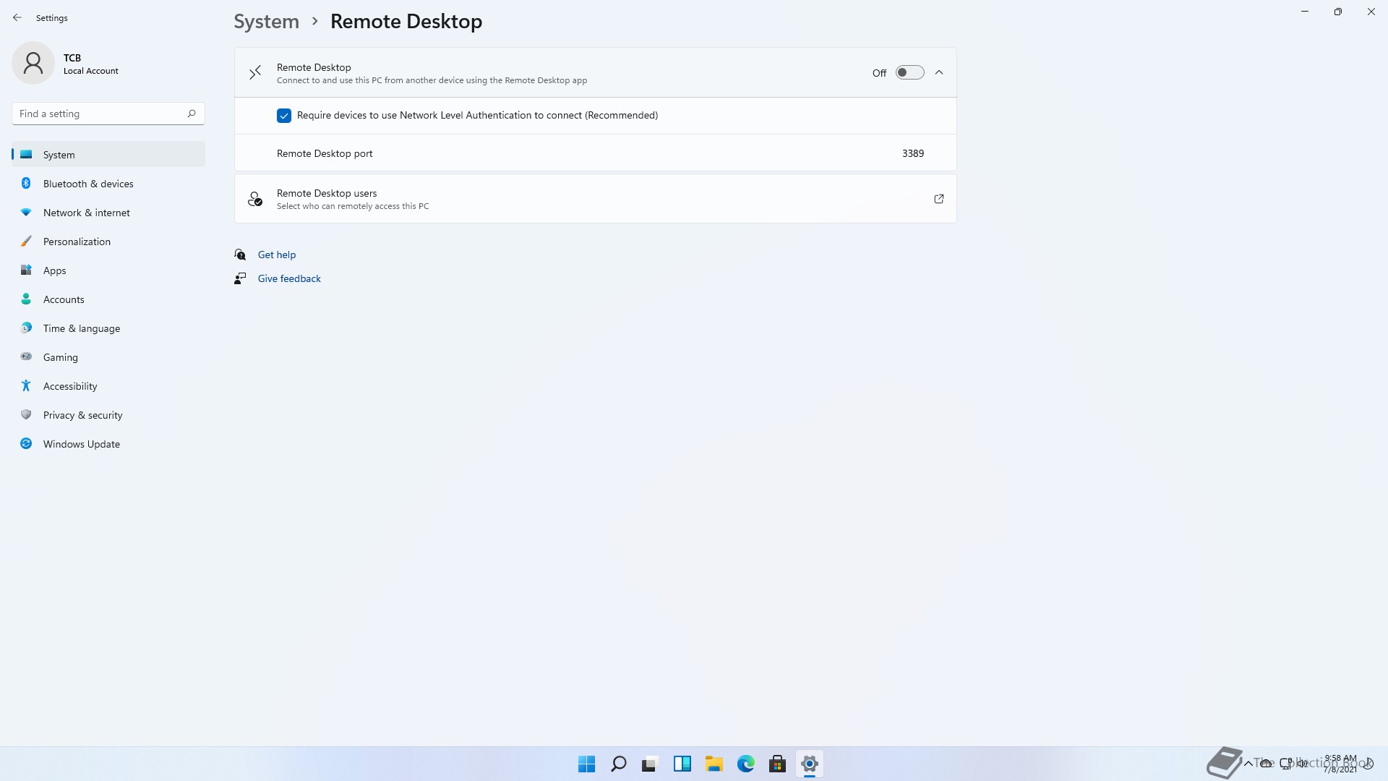Open the Give feedback link
Screen dimensions: 1388x781
[x=289, y=278]
